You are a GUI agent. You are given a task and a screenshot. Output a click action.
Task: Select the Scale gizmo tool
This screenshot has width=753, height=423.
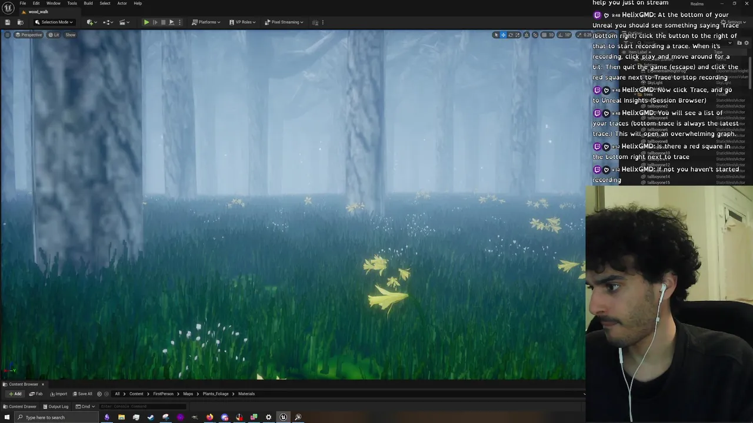pyautogui.click(x=518, y=35)
